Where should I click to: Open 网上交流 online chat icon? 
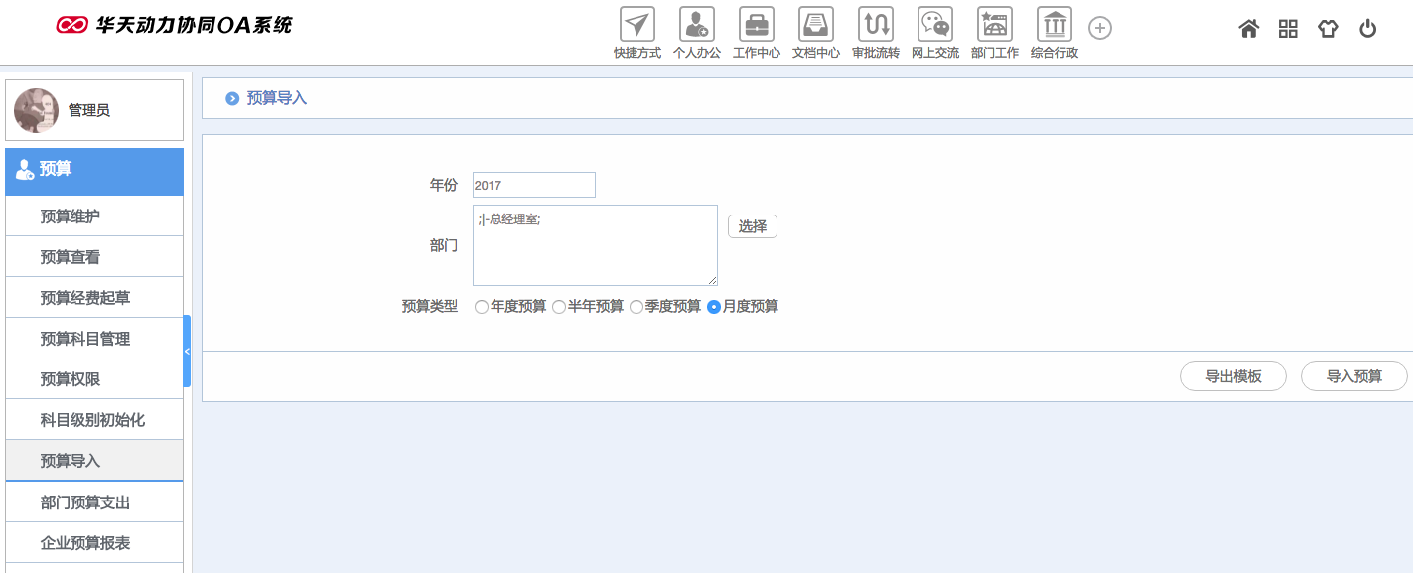[x=935, y=25]
